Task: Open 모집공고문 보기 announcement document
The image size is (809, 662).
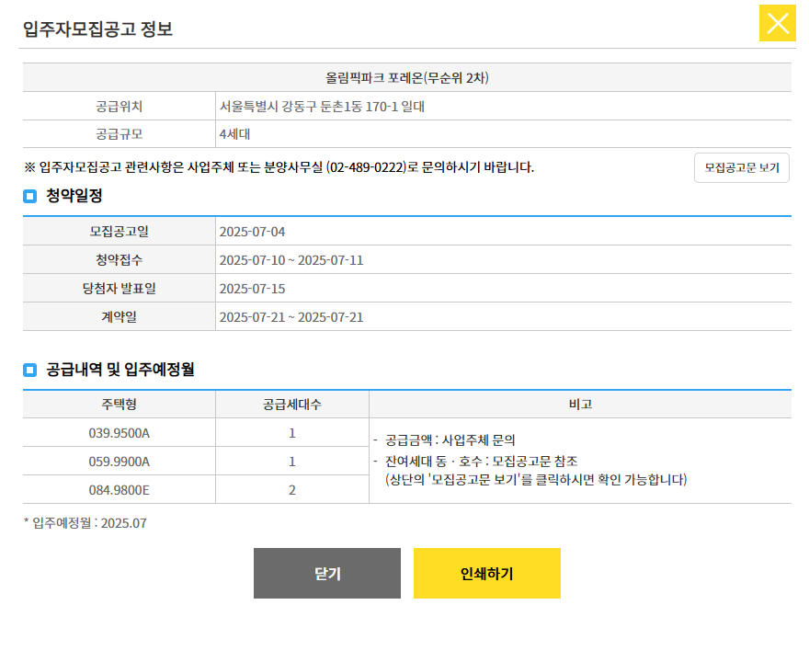Action: pos(741,167)
